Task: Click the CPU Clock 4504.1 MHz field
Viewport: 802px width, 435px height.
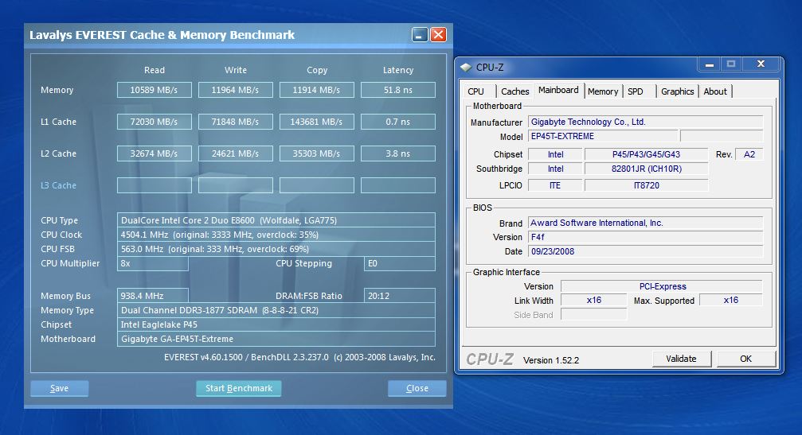Action: (x=276, y=235)
